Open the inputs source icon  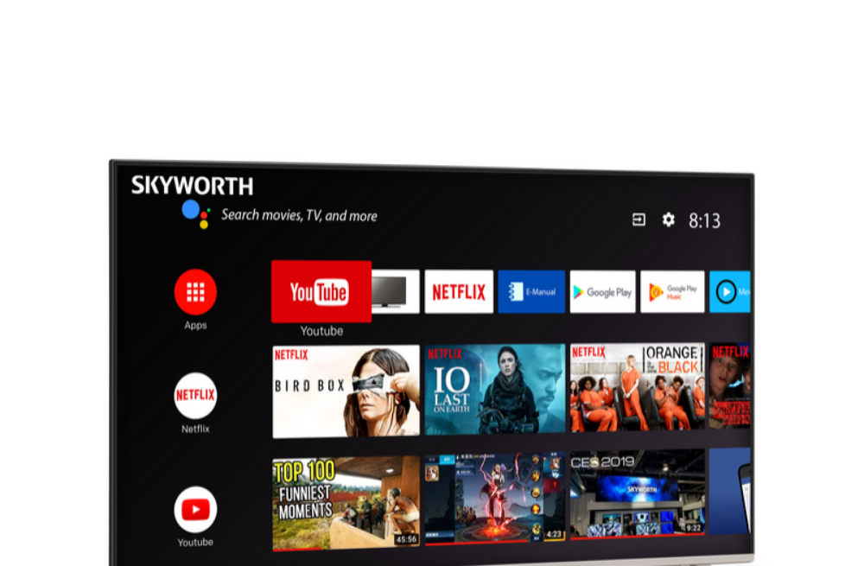(x=638, y=219)
